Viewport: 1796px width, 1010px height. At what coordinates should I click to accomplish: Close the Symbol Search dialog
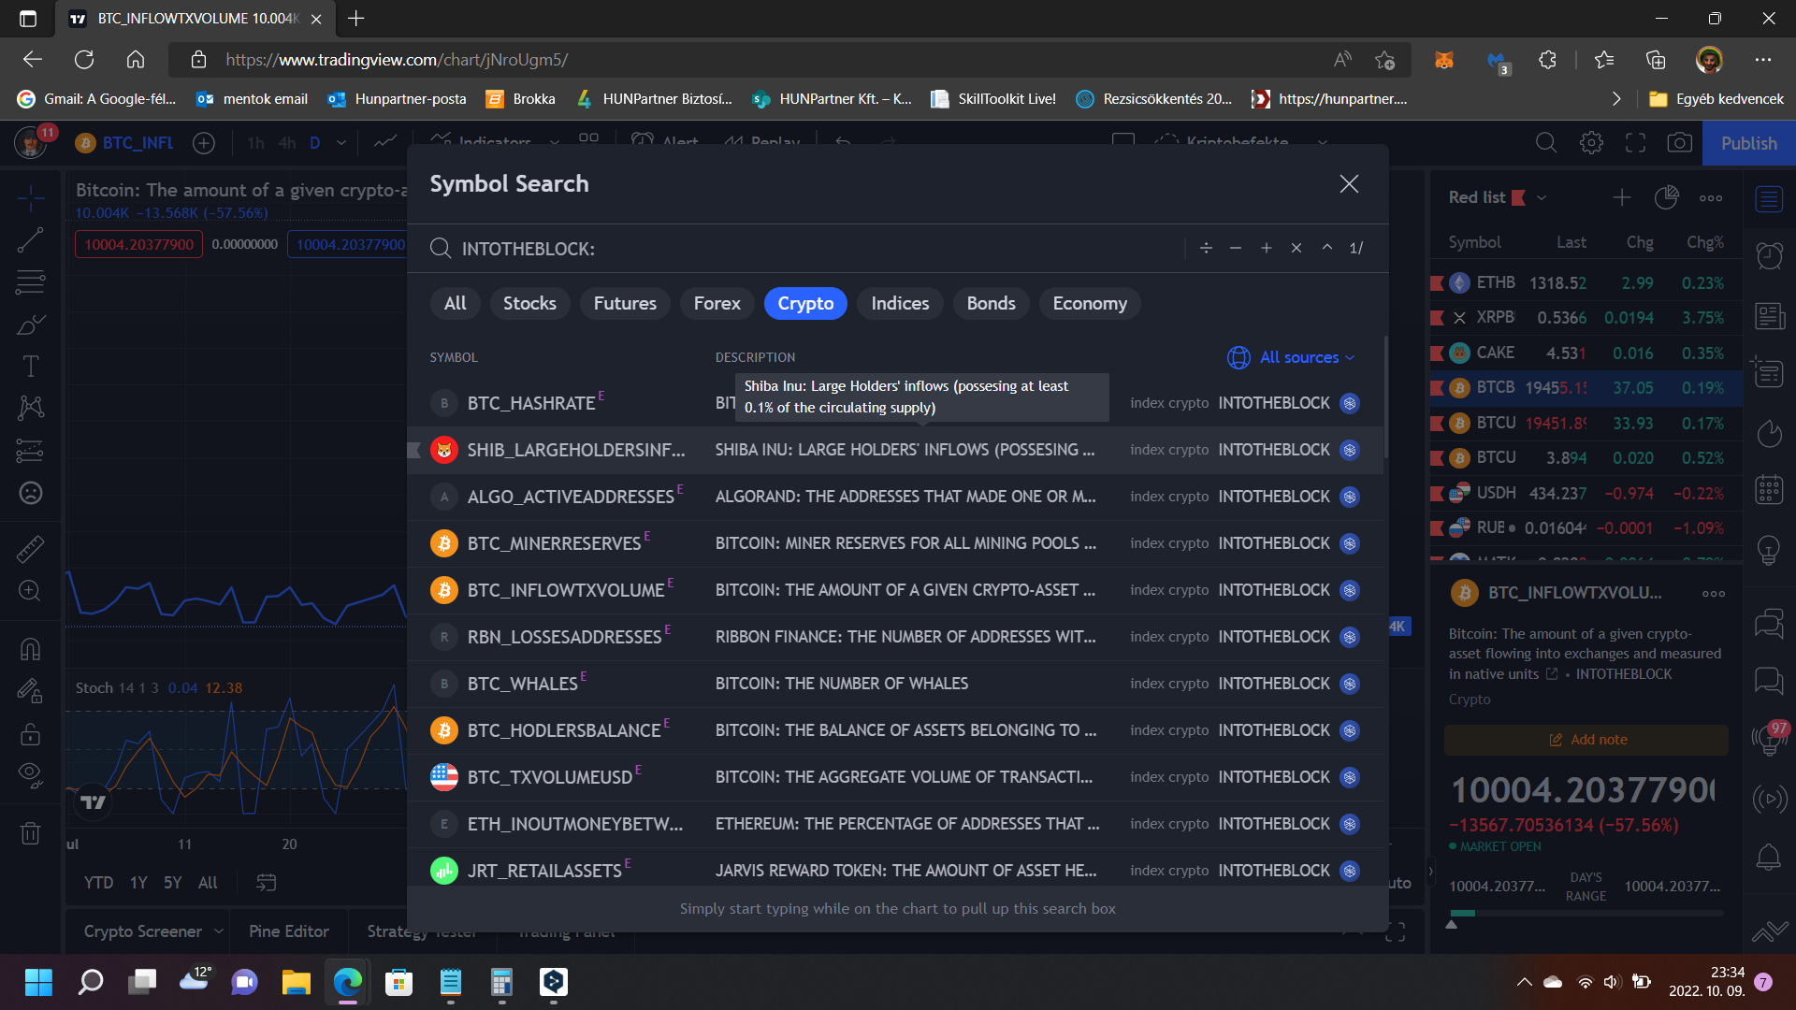[1348, 184]
